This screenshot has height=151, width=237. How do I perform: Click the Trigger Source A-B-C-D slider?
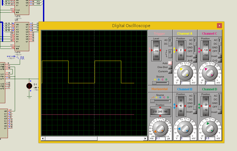[160, 83]
